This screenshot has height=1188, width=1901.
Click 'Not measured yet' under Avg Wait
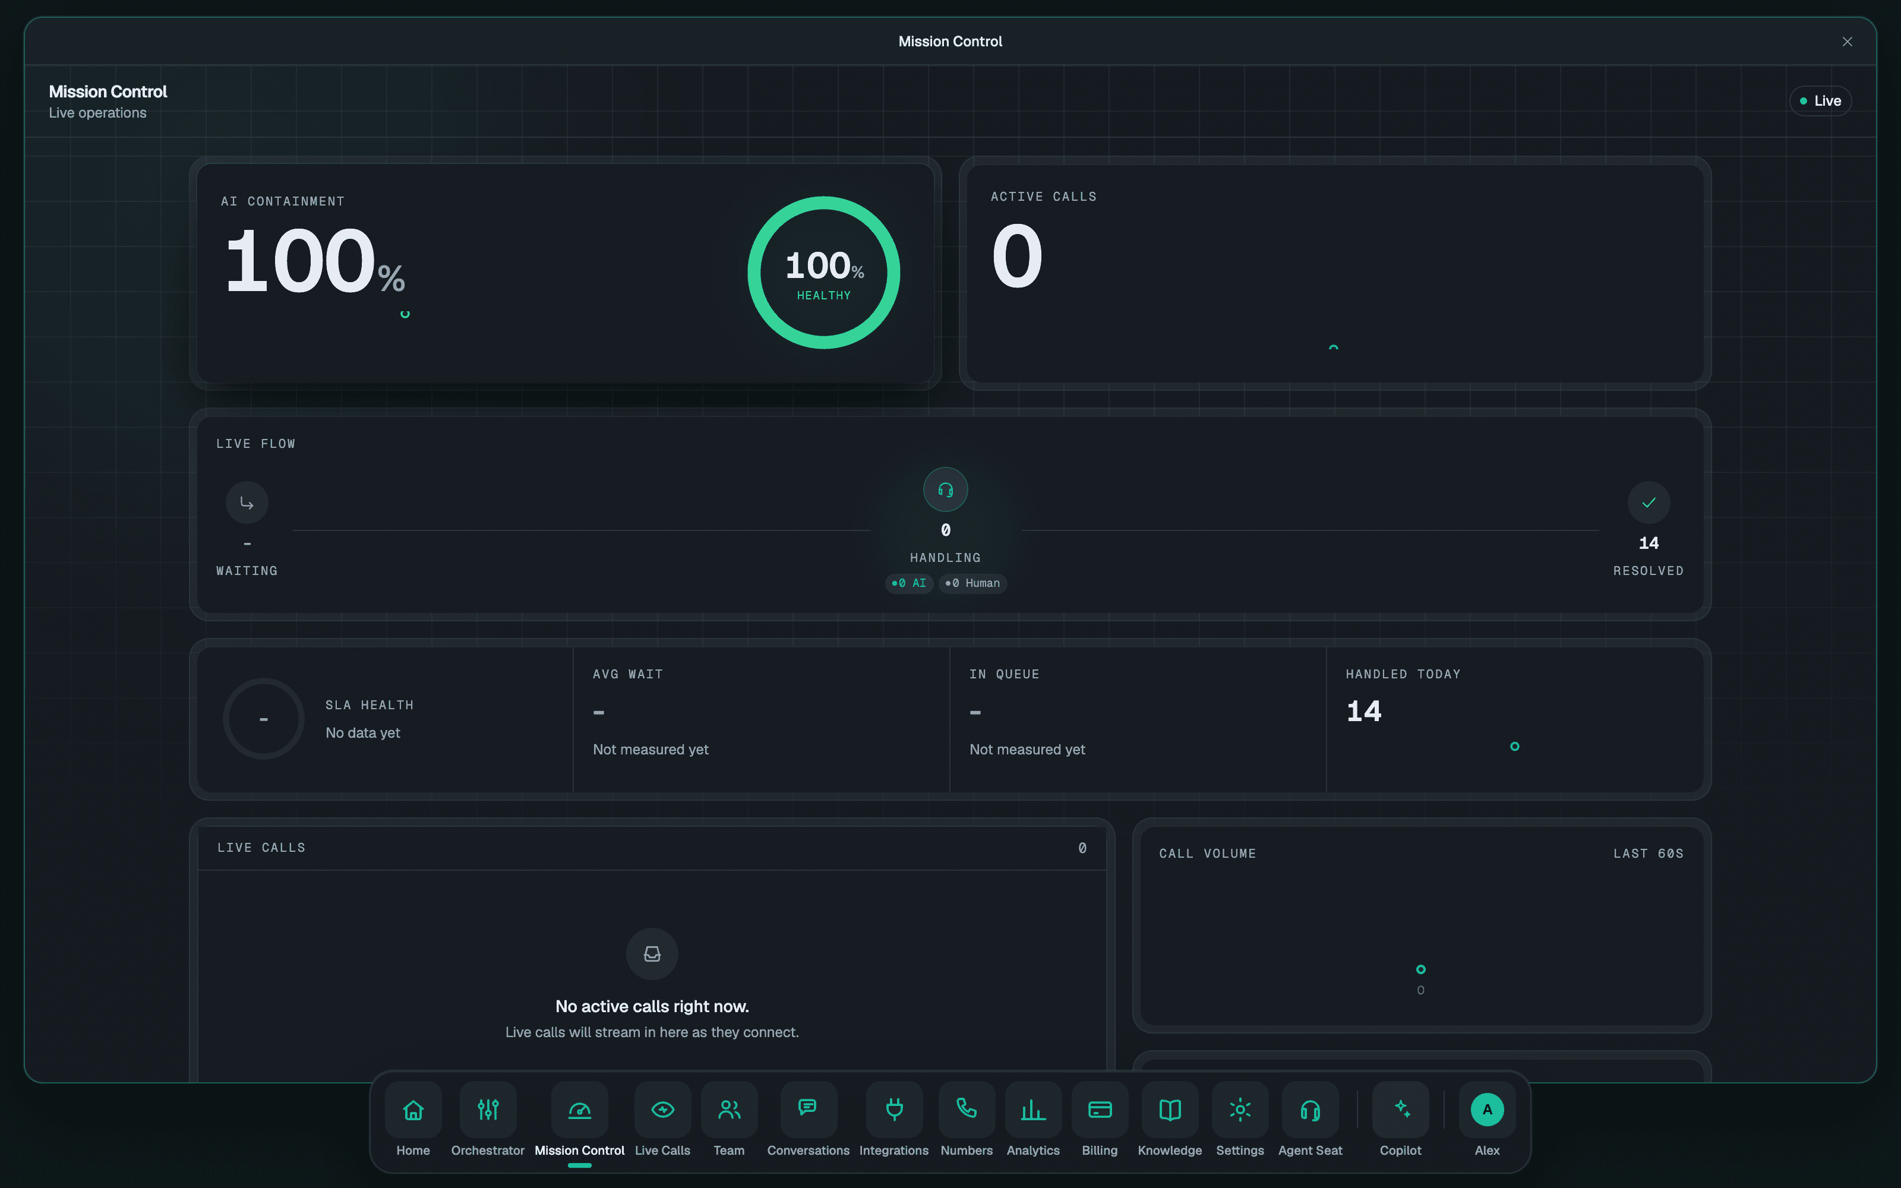[650, 750]
